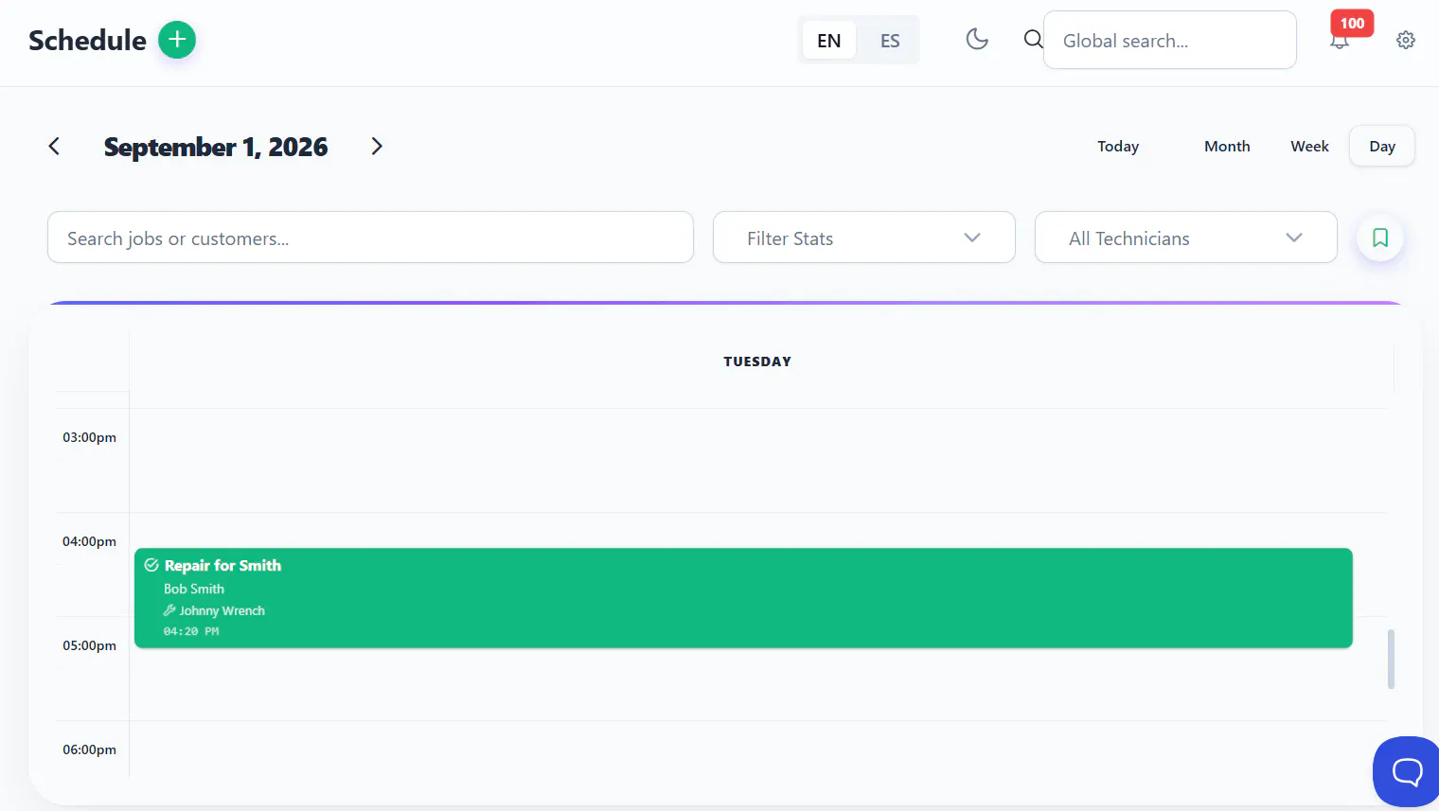
Task: Click the 04:00pm time label
Action: 90,541
